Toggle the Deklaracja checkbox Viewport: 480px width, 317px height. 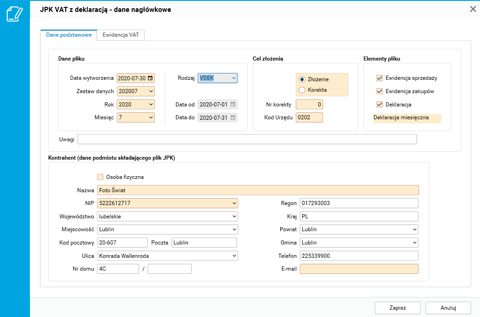[379, 105]
